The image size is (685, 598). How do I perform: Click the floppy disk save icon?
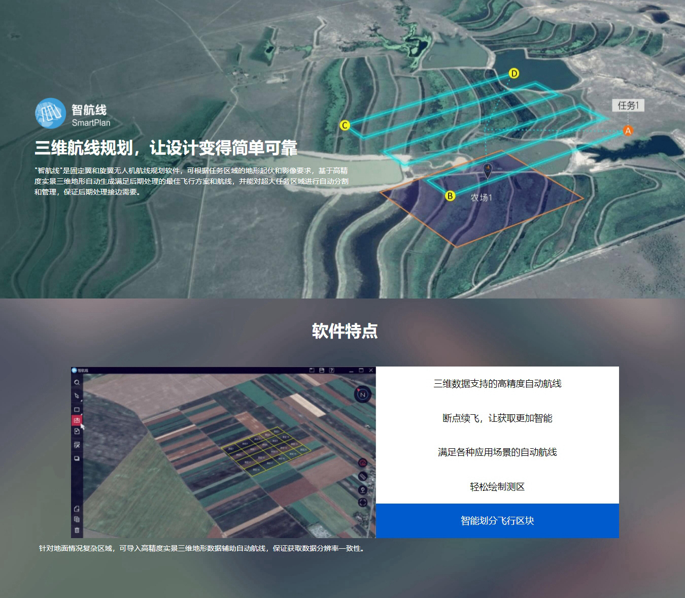pos(322,371)
